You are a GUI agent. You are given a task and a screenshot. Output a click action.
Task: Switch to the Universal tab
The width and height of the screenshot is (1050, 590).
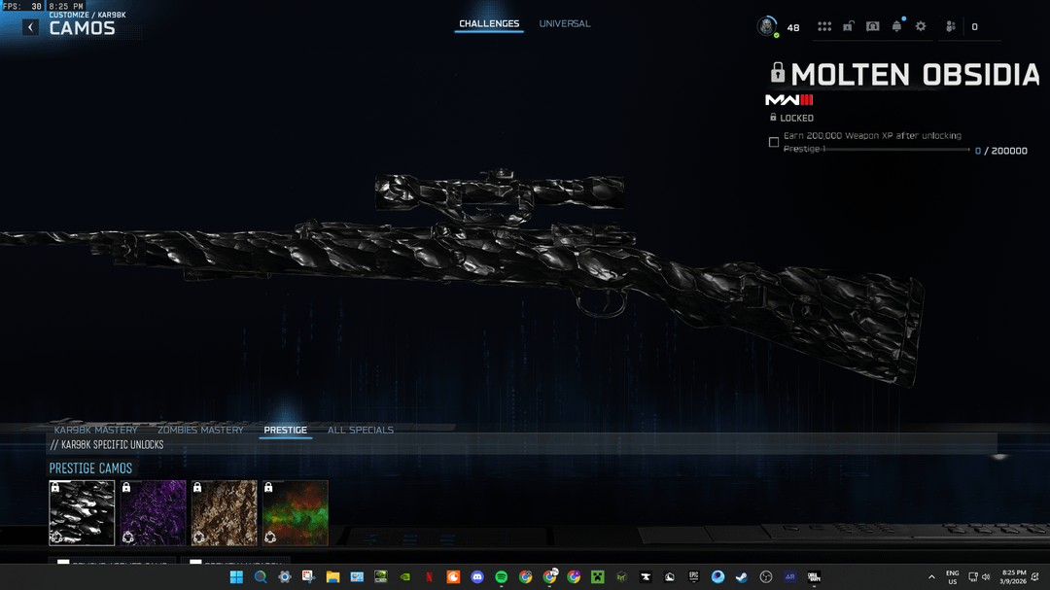click(x=565, y=24)
